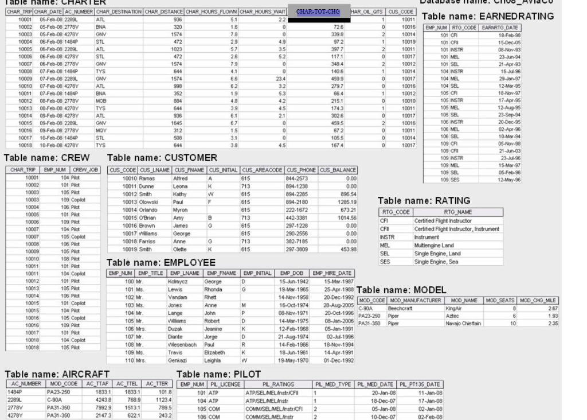This screenshot has width=587, height=420.
Task: Select model name KingAir
Action: [453, 308]
